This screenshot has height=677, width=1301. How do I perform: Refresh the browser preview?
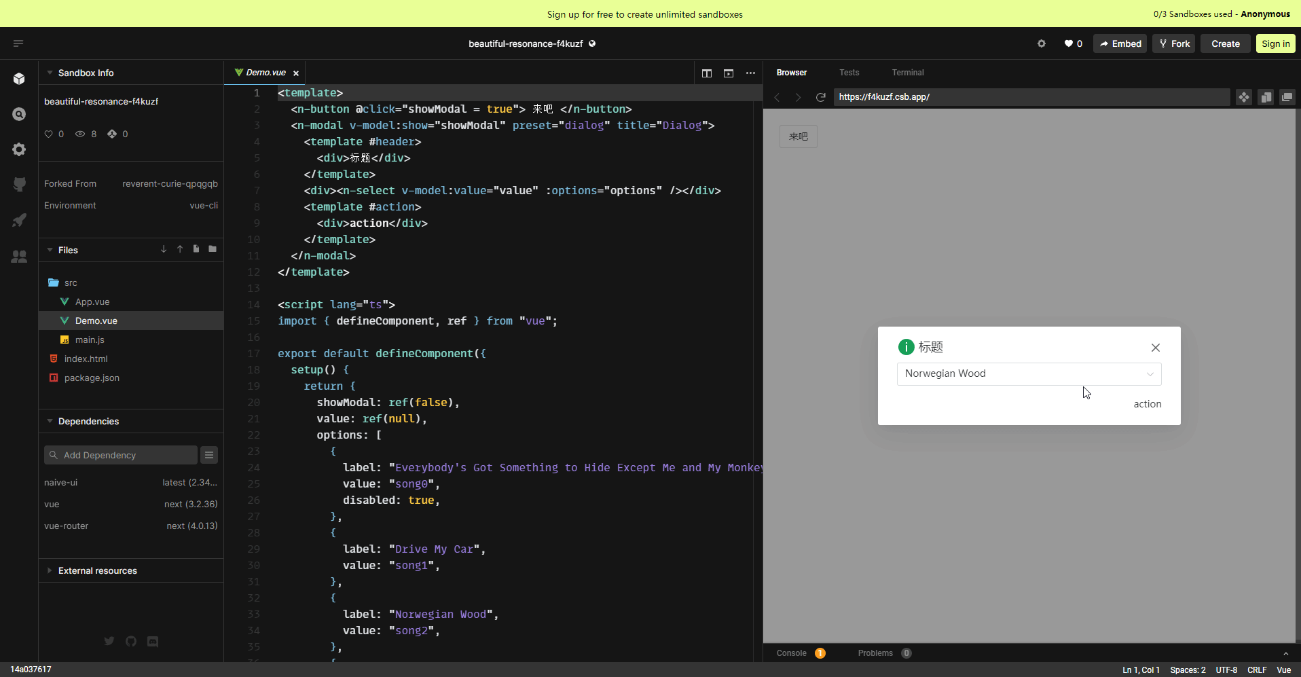(x=821, y=97)
